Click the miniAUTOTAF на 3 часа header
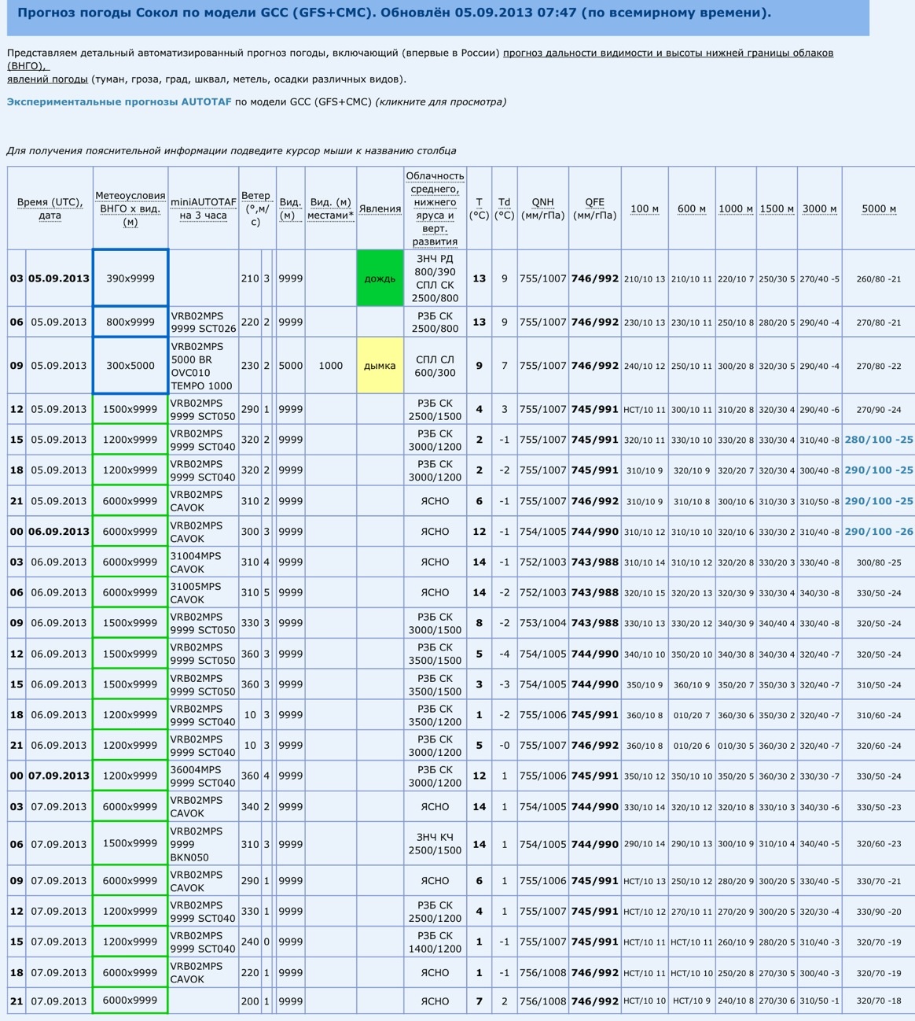Viewport: 915px width, 1021px height. (x=203, y=208)
